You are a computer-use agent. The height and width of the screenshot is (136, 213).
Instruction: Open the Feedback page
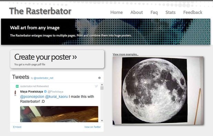coord(193,12)
